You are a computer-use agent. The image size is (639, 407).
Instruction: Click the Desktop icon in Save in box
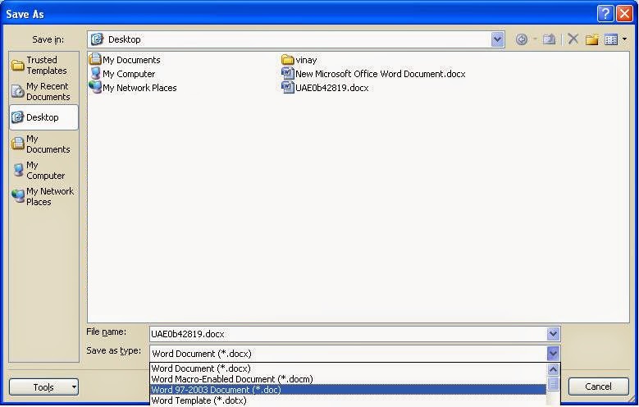97,39
